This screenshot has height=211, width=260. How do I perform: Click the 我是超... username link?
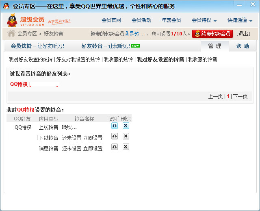[135, 34]
